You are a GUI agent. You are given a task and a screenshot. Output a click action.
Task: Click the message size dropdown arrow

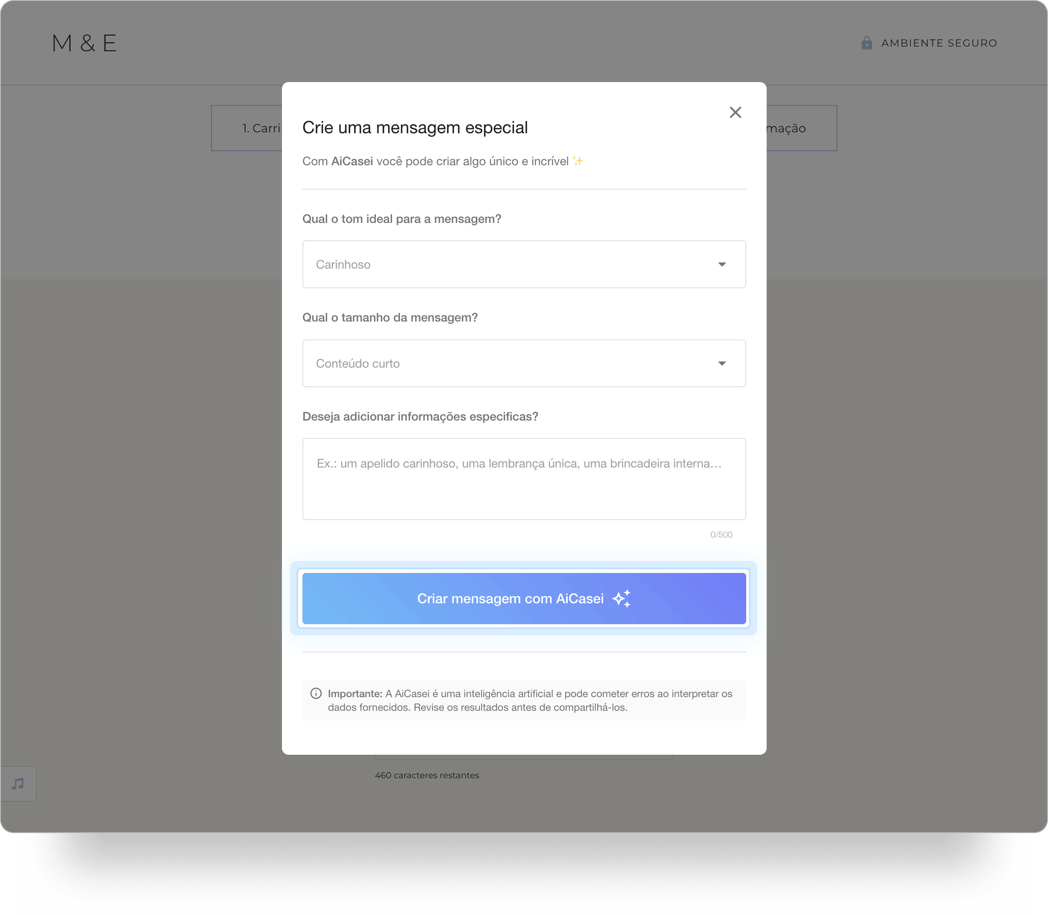coord(722,363)
